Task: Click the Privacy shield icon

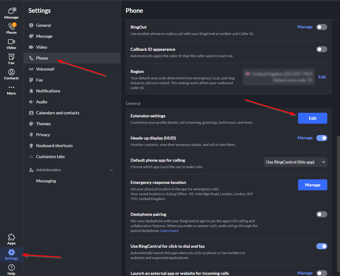Action: 31,135
